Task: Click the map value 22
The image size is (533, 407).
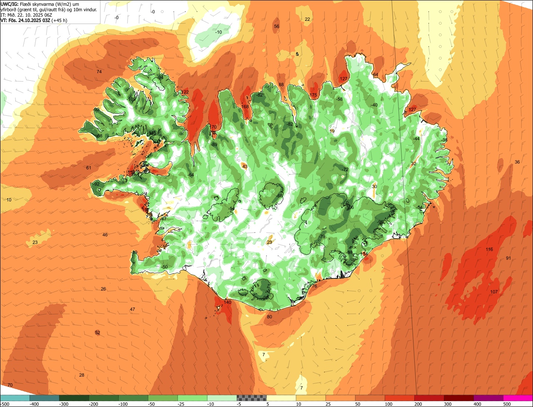Action: (x=307, y=19)
